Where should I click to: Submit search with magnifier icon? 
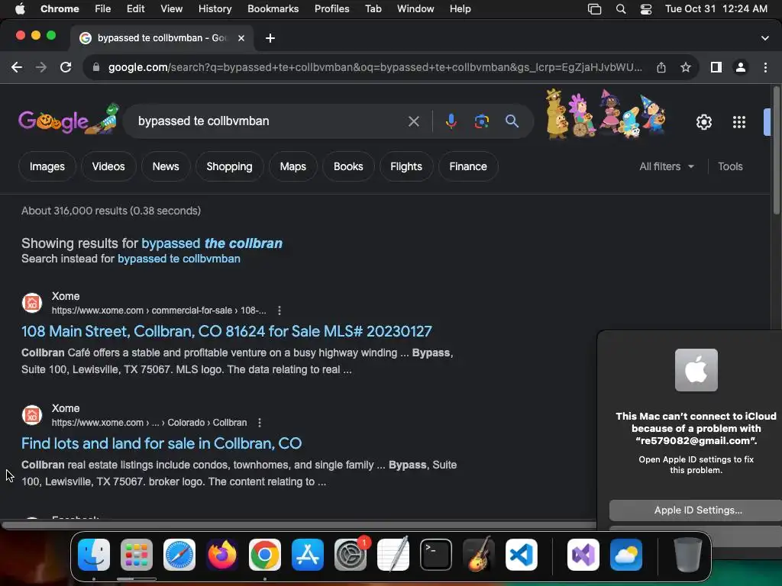pos(512,121)
